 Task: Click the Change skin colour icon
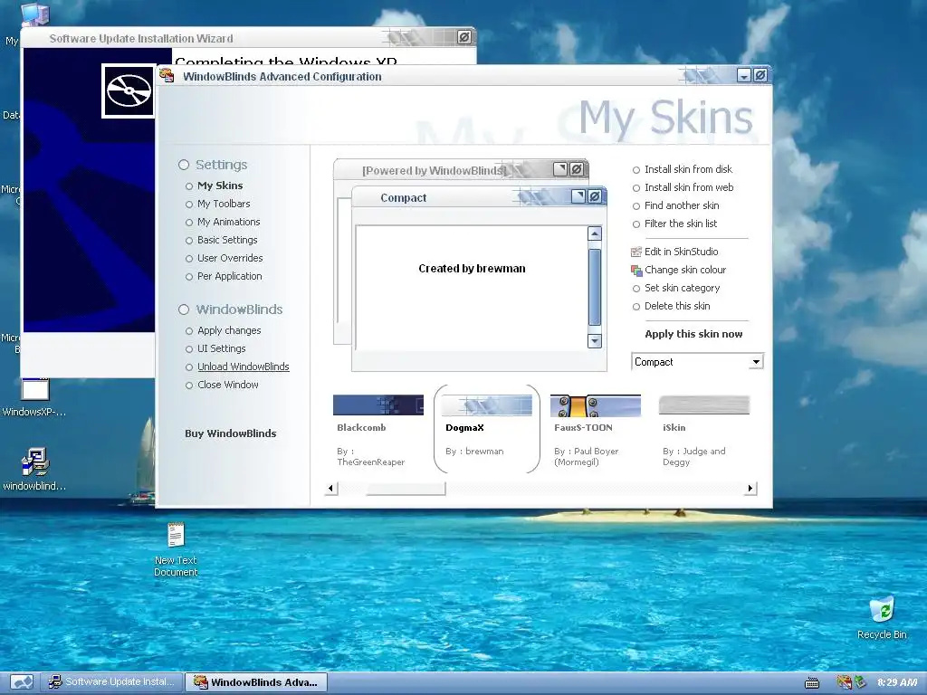[636, 270]
